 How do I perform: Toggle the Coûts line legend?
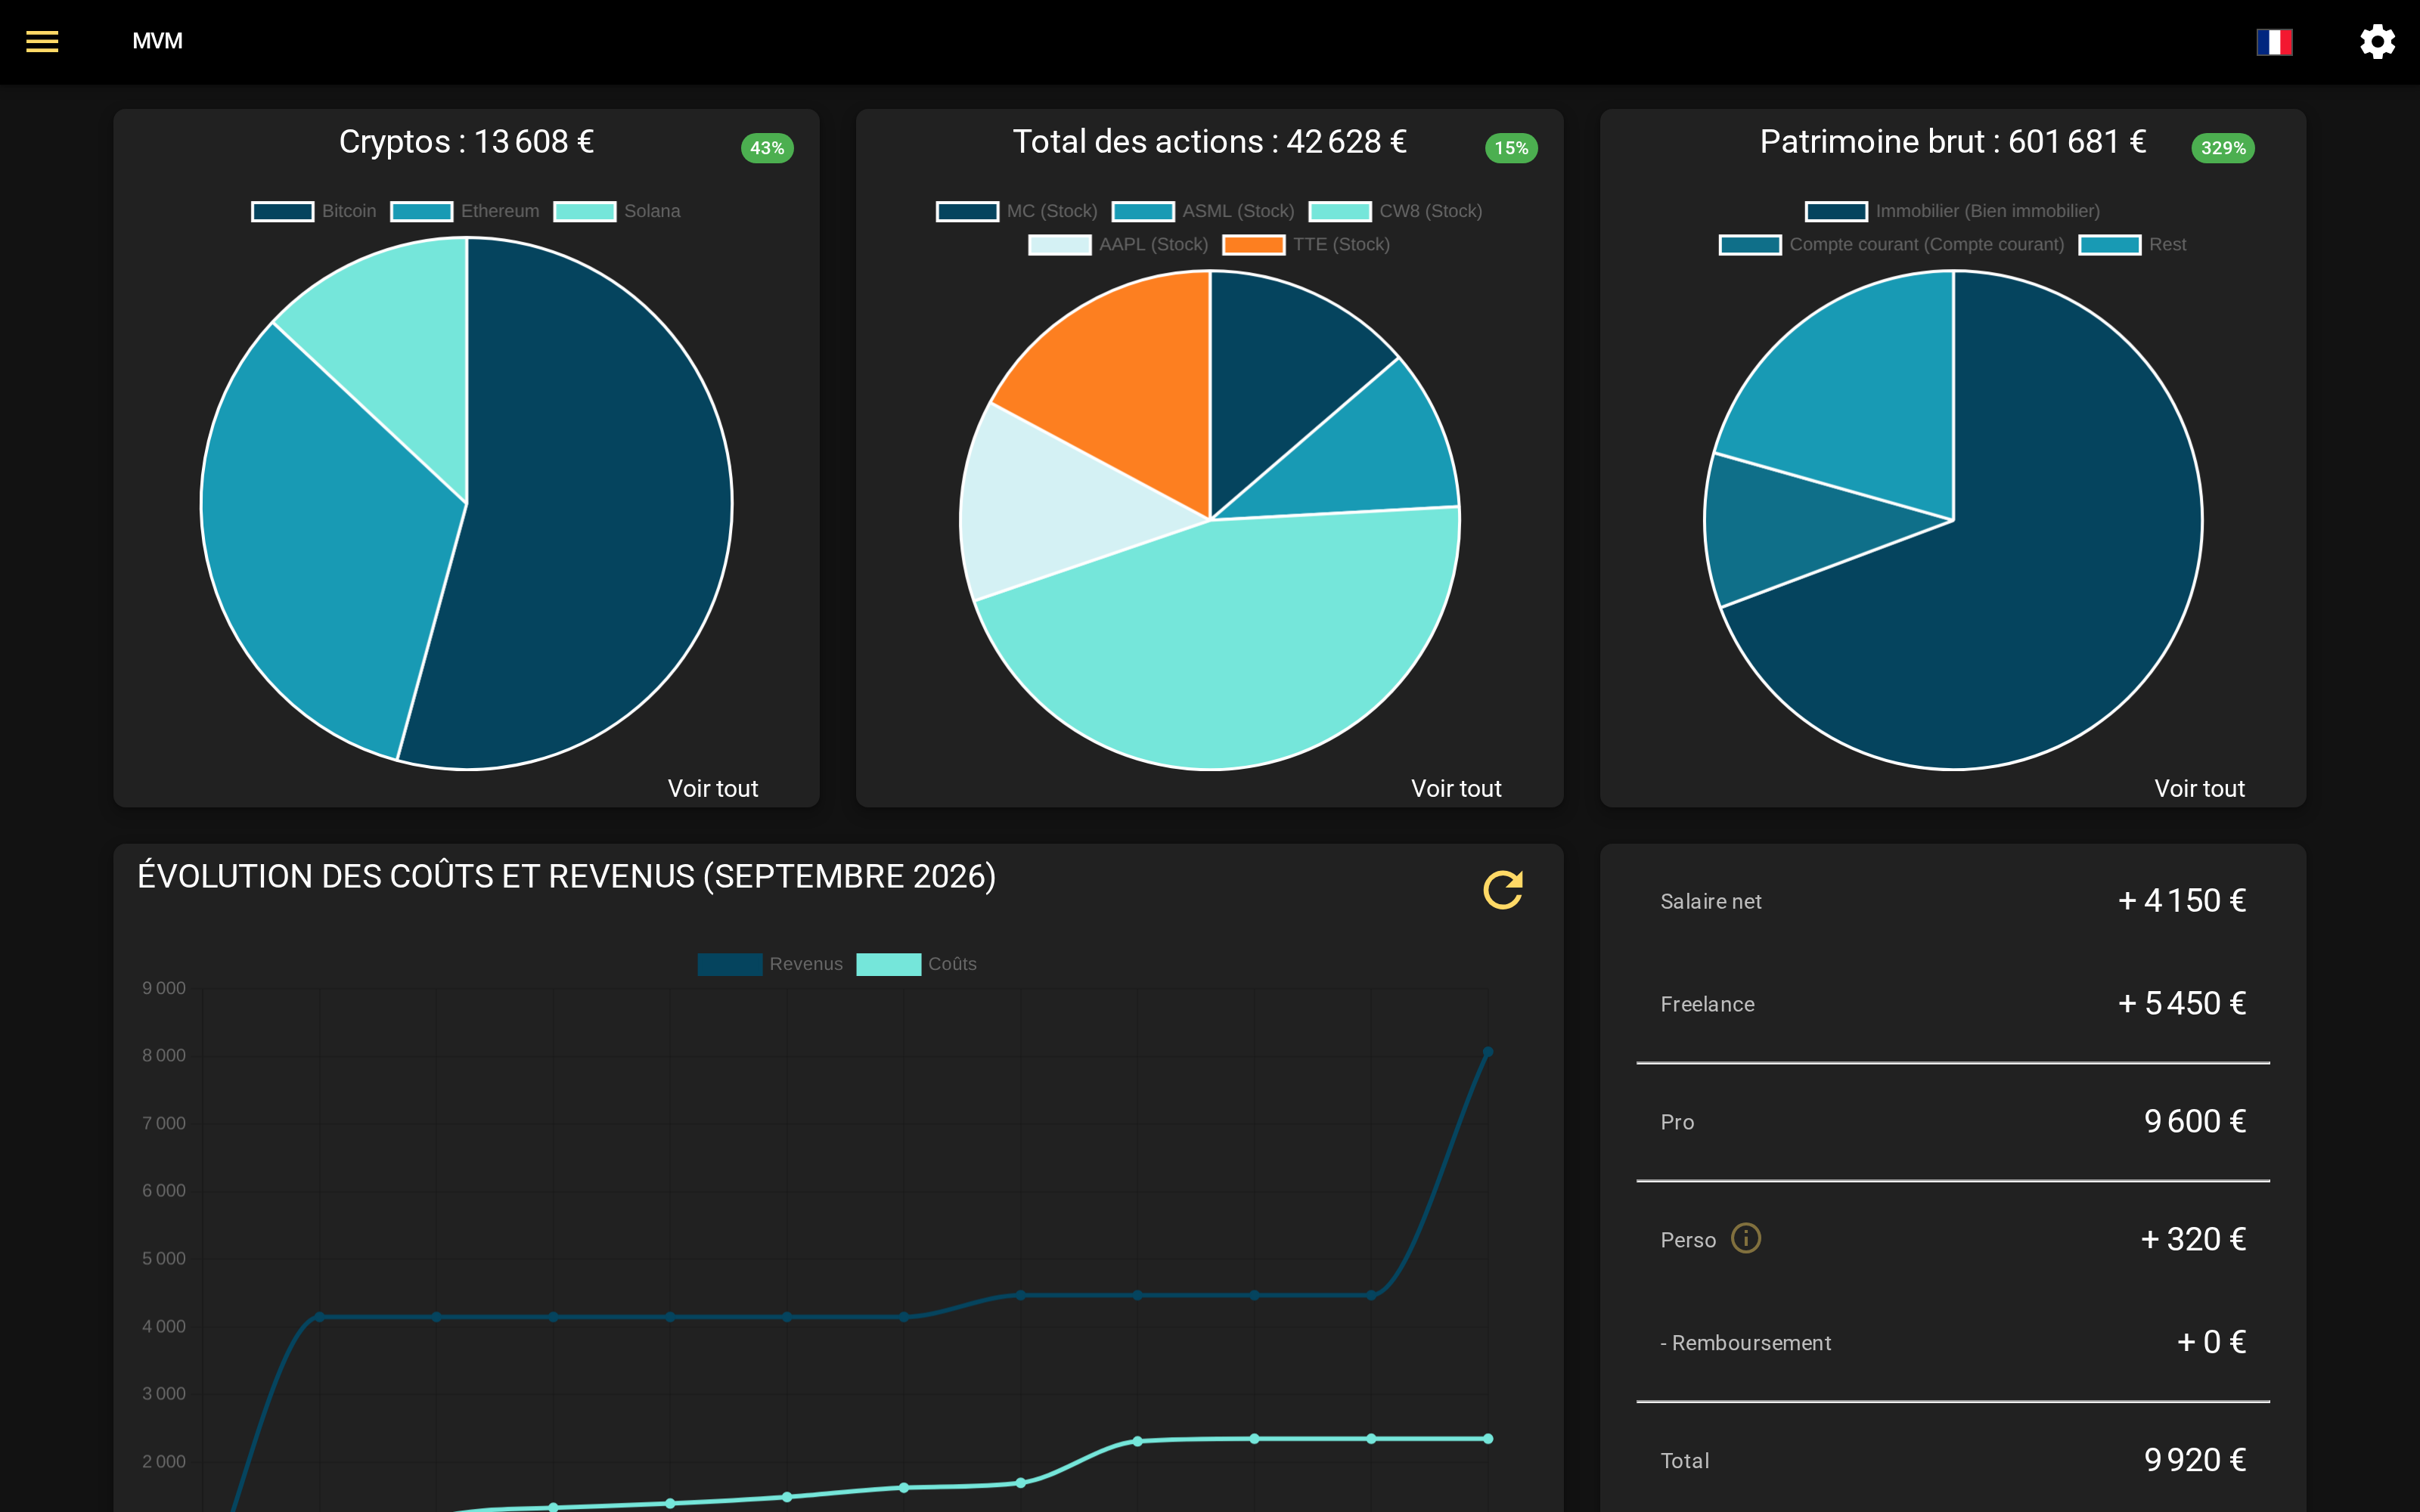pyautogui.click(x=917, y=964)
